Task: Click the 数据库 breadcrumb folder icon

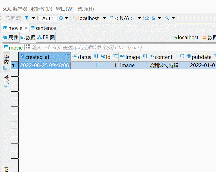Action: coord(205,37)
